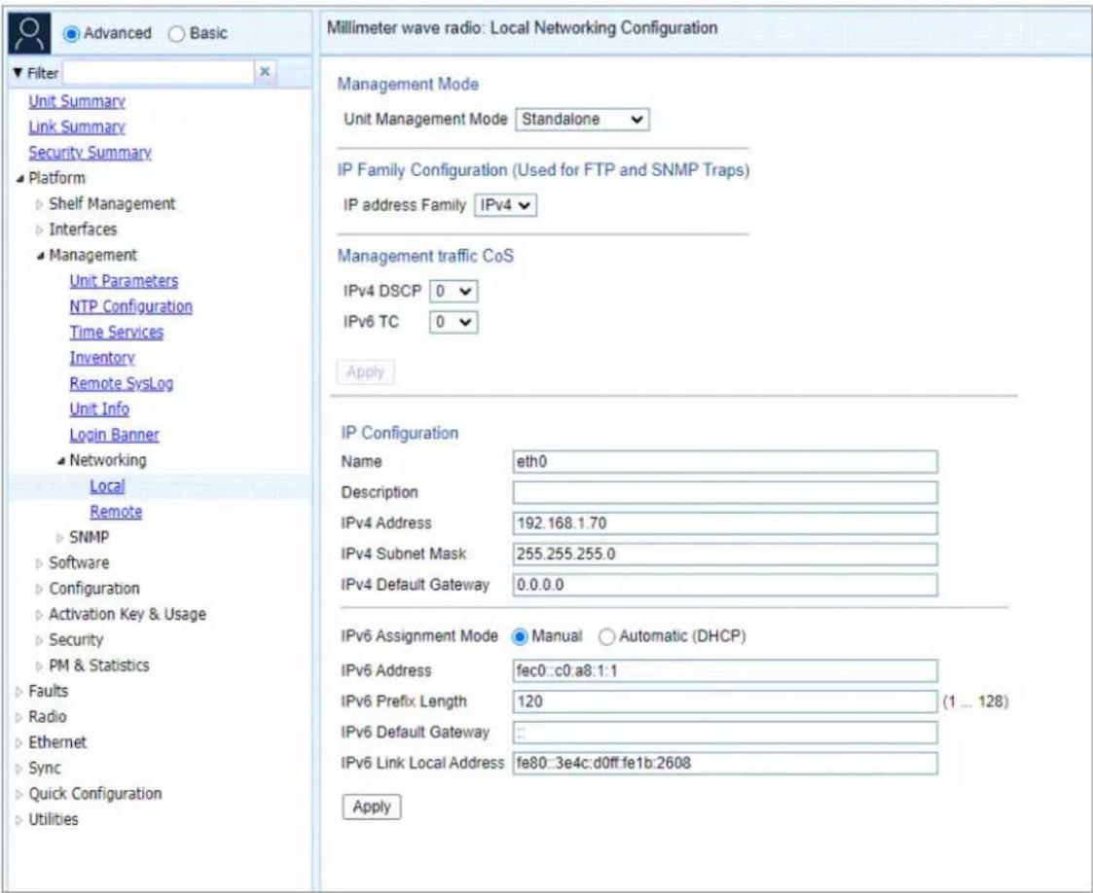
Task: Open IP address Family dropdown
Action: coord(505,205)
